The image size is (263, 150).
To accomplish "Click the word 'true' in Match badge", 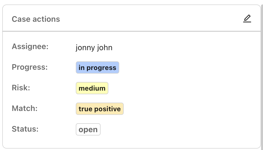I will pyautogui.click(x=85, y=109).
